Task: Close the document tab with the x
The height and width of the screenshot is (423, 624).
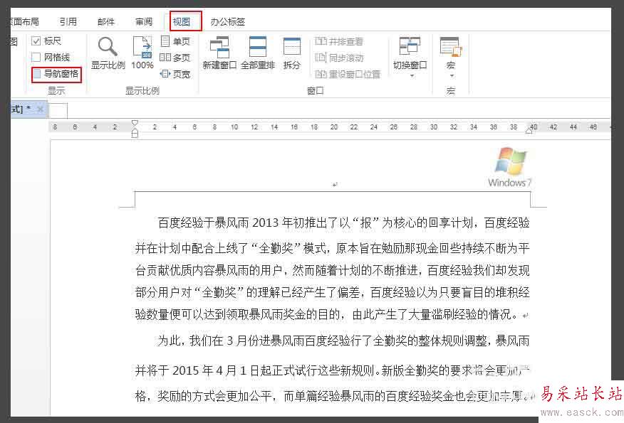Action: point(40,109)
